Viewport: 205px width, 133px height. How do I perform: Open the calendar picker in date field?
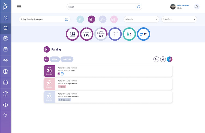pyautogui.click(x=67, y=19)
